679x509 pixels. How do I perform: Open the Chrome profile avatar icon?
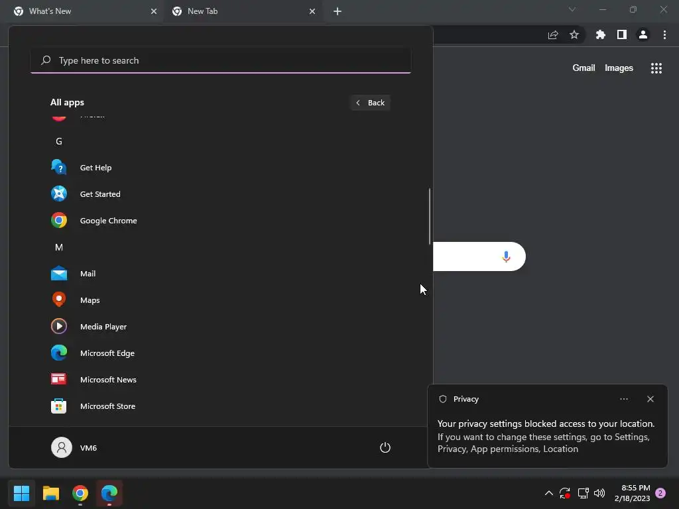643,34
